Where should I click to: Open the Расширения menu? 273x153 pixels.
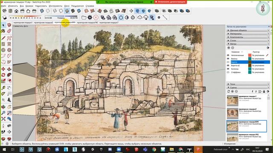77,6
